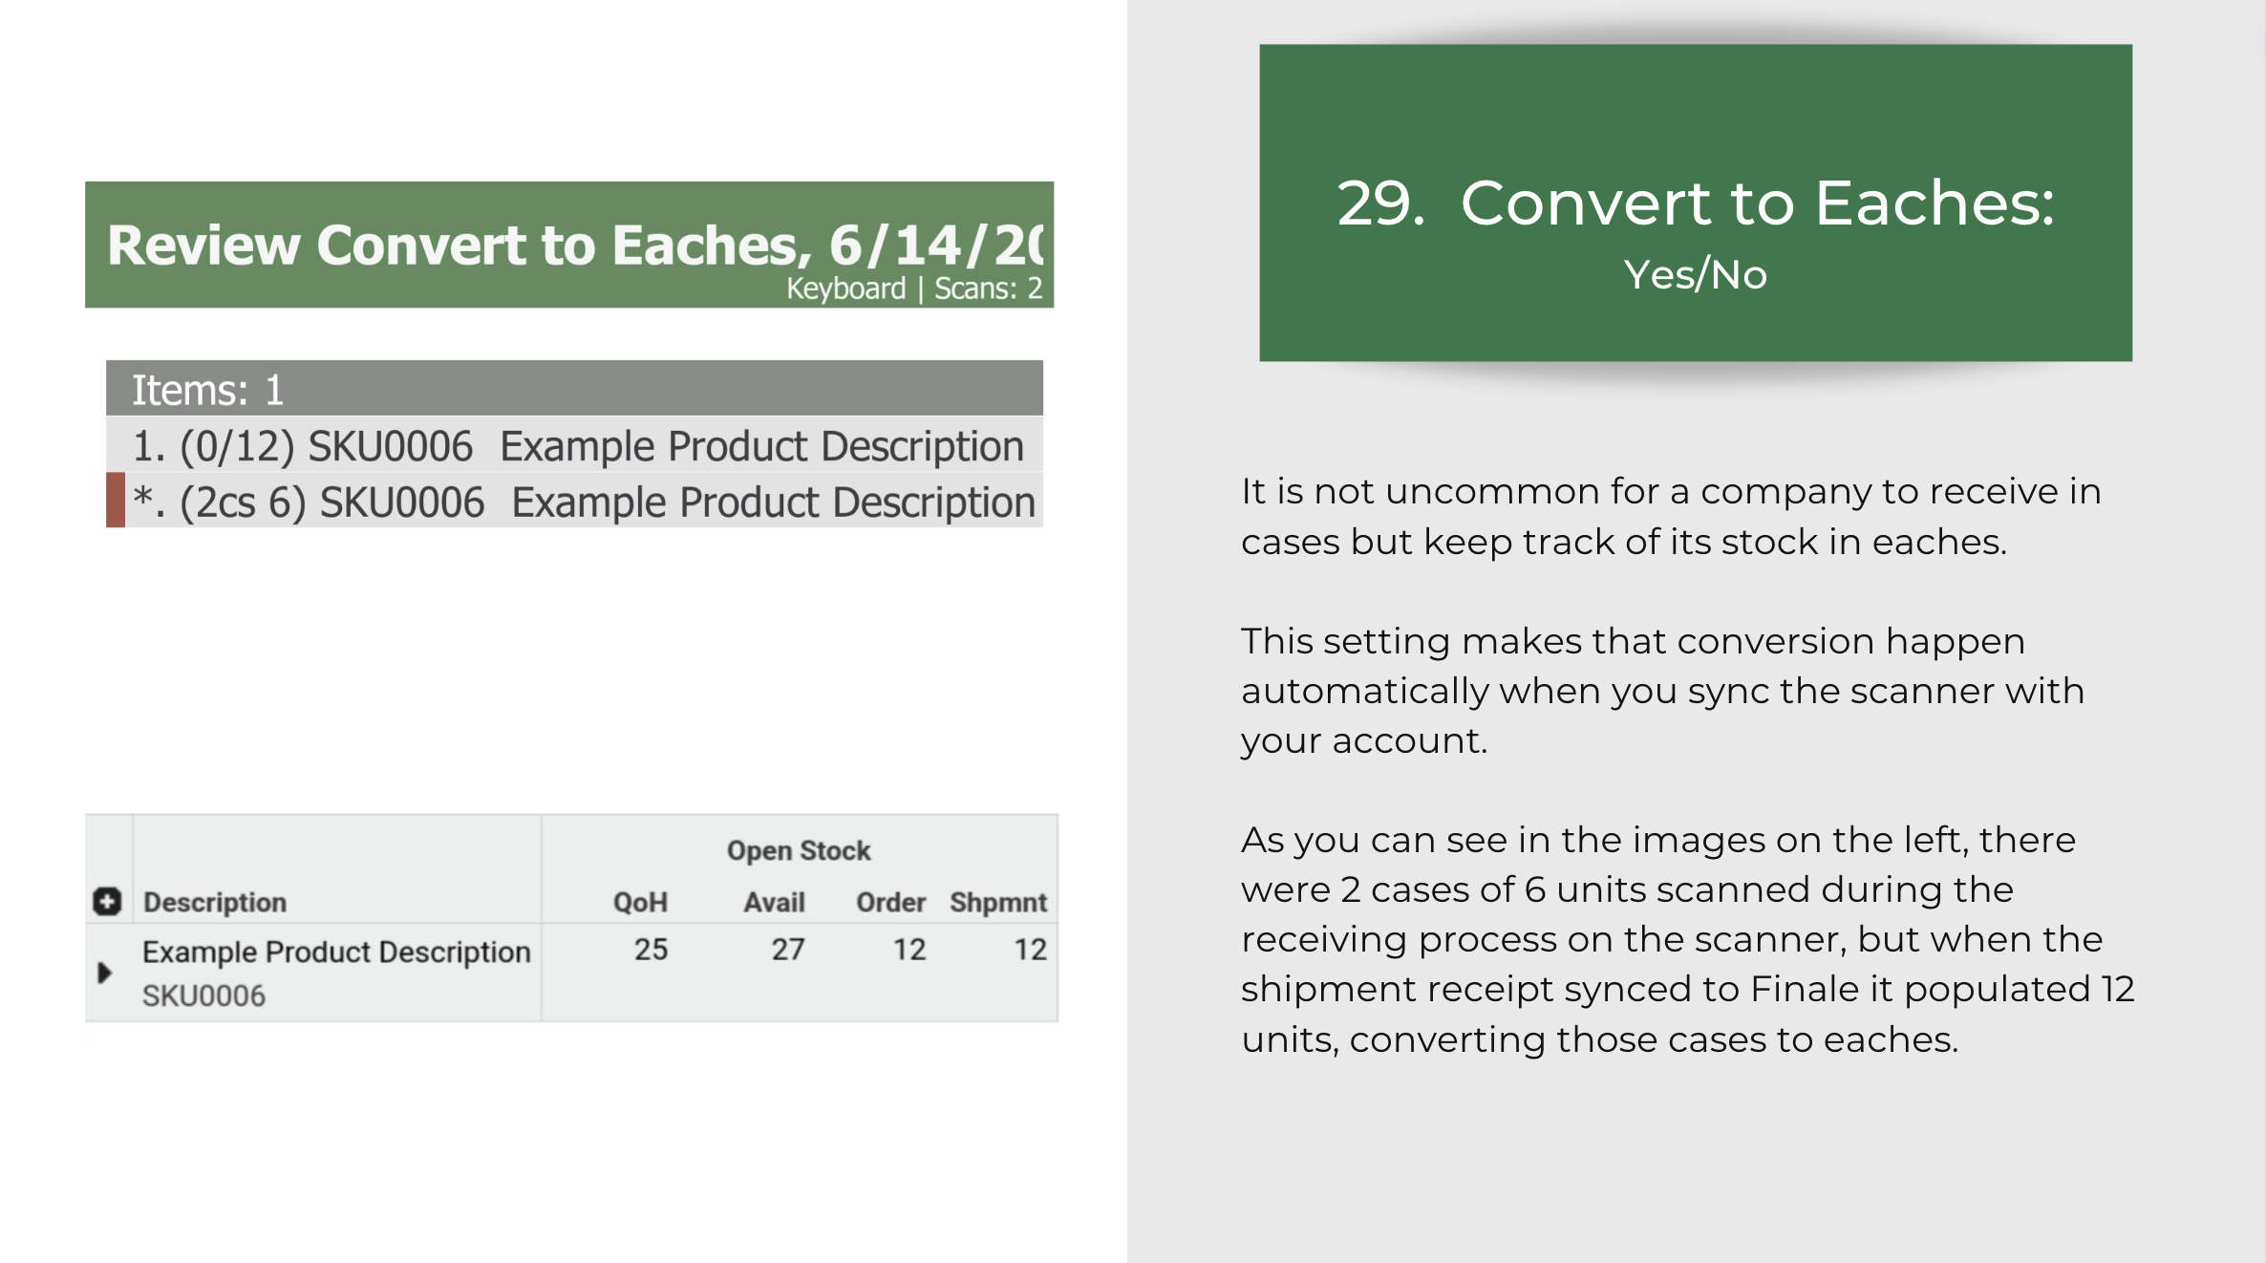Open the Example Product Description table entry
This screenshot has height=1263, width=2266.
tap(336, 952)
